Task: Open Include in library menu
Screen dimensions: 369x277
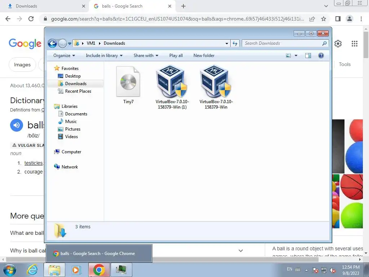Action: coord(104,56)
